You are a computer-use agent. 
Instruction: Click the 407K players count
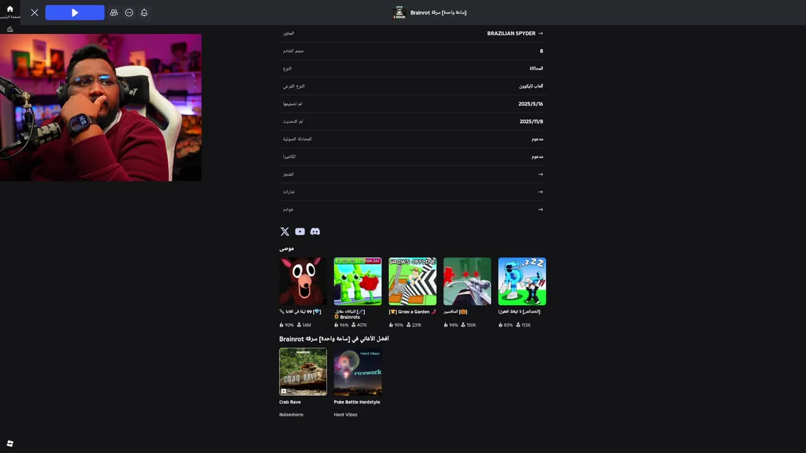(x=361, y=325)
